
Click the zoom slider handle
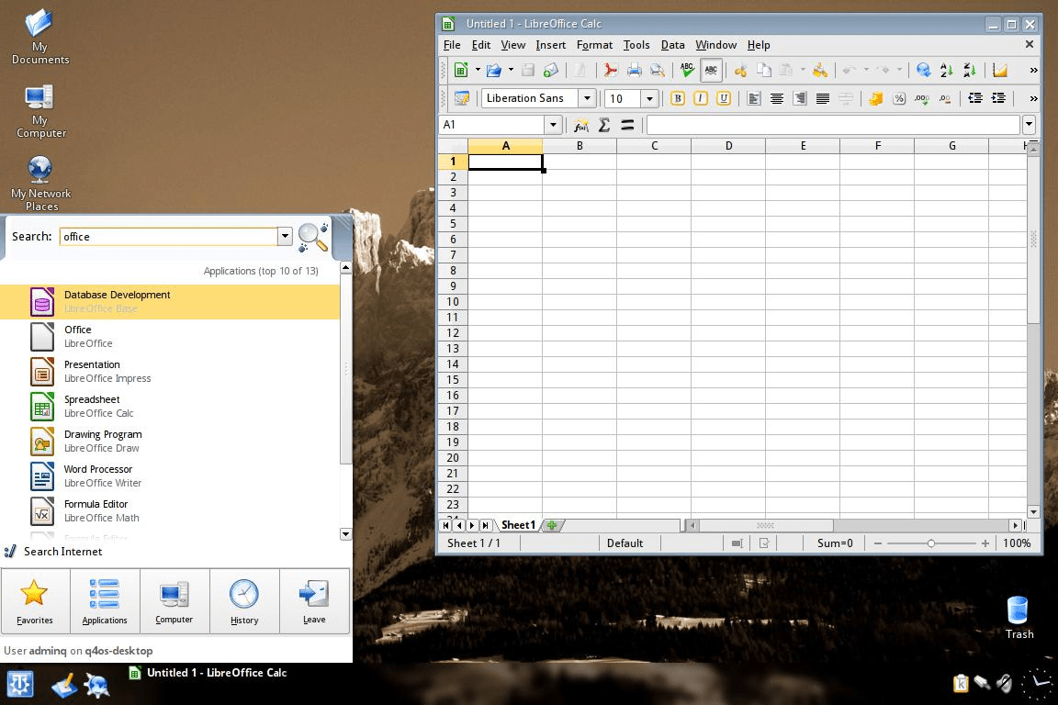[x=930, y=543]
